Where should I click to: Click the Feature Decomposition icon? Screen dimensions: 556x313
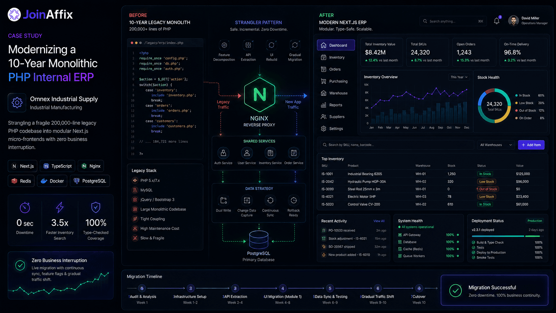[224, 45]
